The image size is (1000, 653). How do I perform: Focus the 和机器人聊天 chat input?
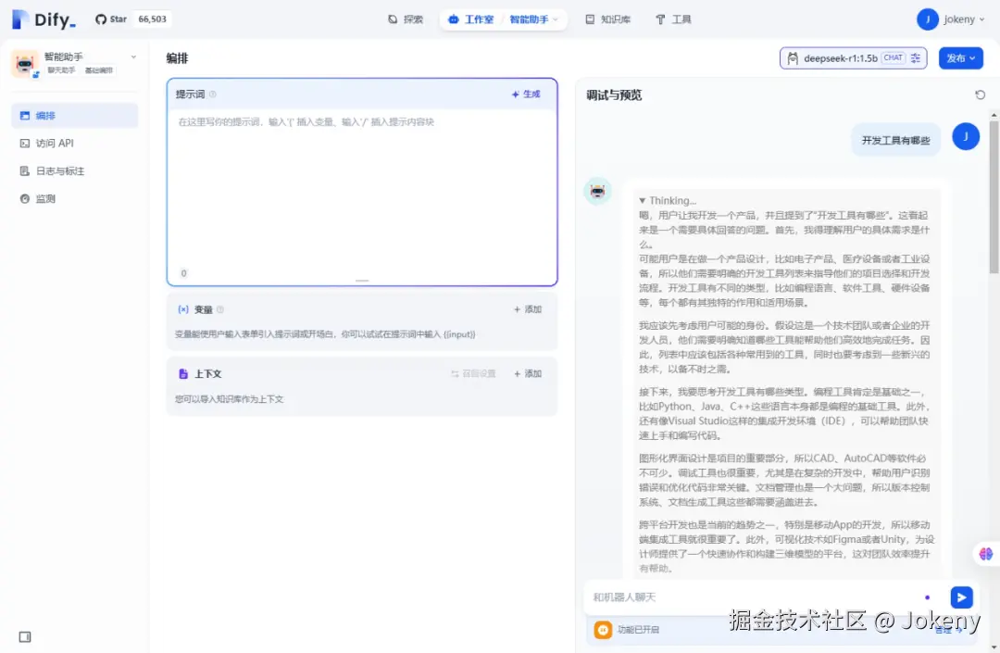click(x=754, y=596)
